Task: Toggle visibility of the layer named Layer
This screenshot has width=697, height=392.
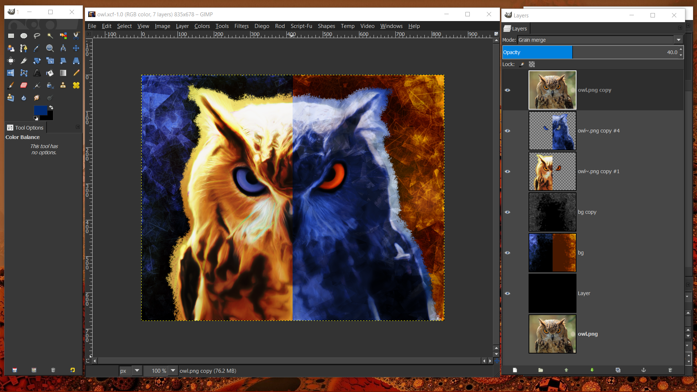Action: point(508,293)
